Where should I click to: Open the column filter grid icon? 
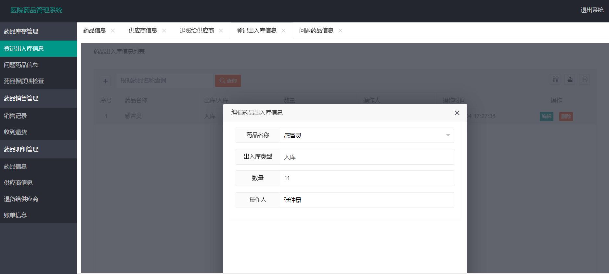pos(556,79)
